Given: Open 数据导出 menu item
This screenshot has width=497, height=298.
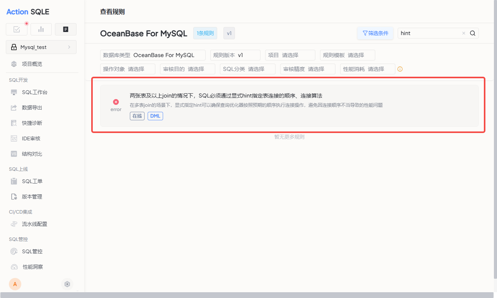Looking at the screenshot, I should (x=32, y=108).
